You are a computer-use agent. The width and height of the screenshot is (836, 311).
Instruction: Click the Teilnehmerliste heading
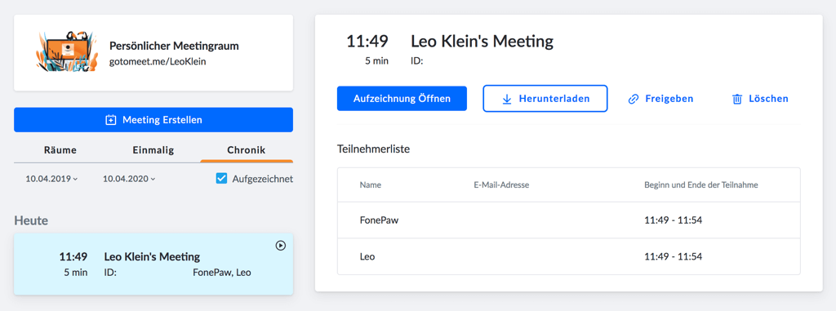(x=373, y=149)
